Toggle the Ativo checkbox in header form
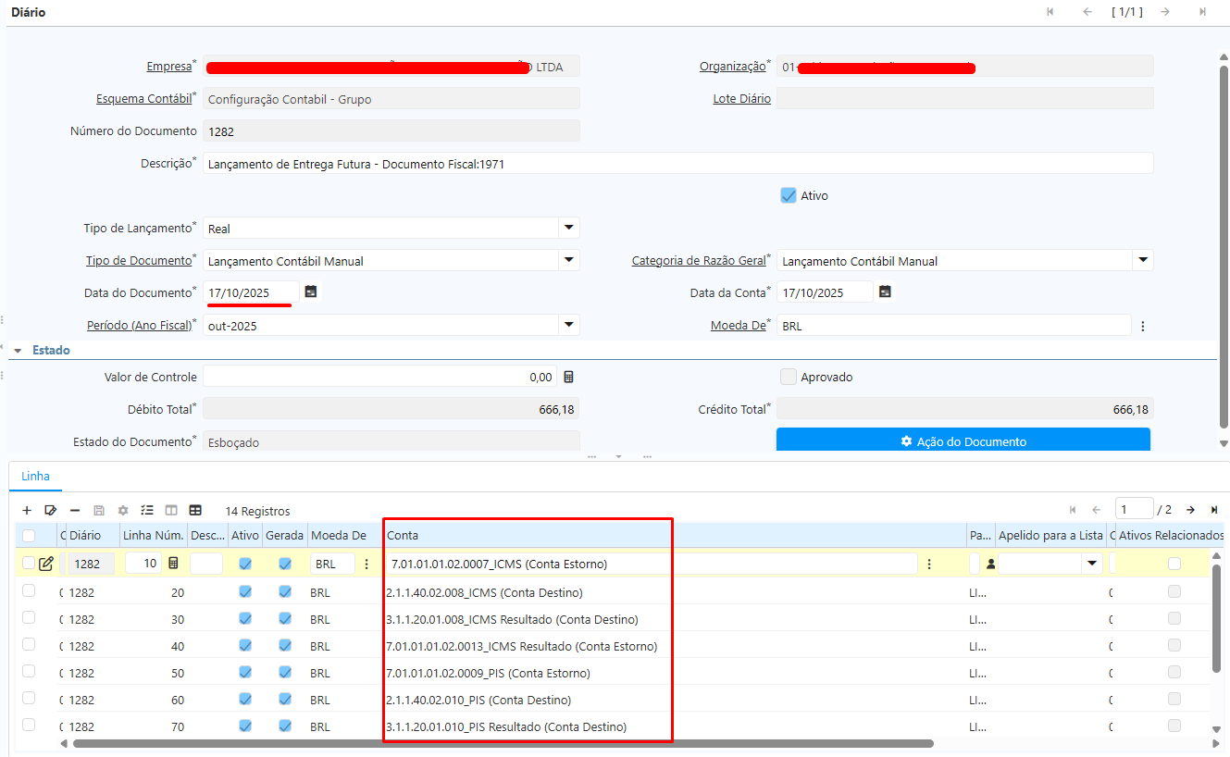The width and height of the screenshot is (1230, 757). click(789, 195)
